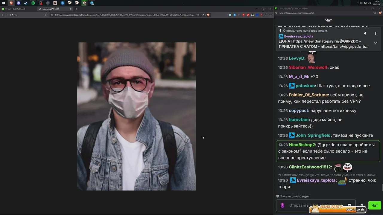The image size is (383, 215).
Task: Open the browser extensions puzzle menu
Action: [x=266, y=15]
